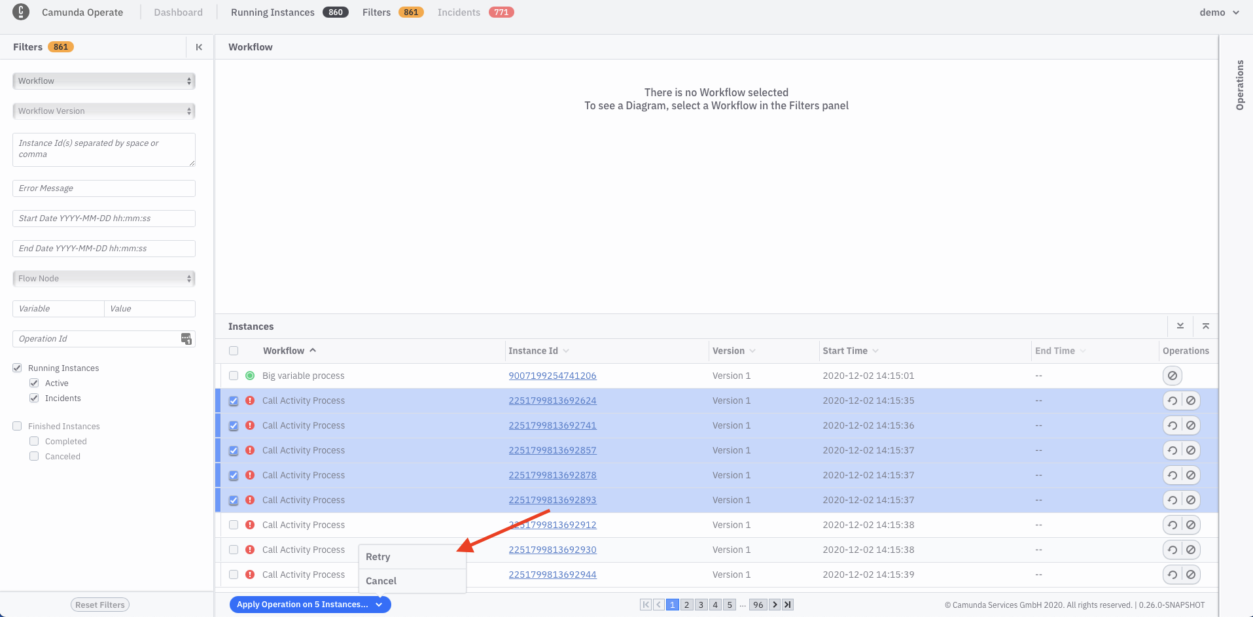The width and height of the screenshot is (1253, 617).
Task: Enable the Finished Instances filter checkbox
Action: (17, 426)
